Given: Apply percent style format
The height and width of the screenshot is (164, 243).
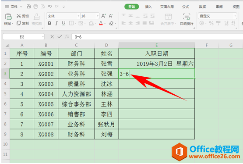Looking at the screenshot, I should point(211,23).
